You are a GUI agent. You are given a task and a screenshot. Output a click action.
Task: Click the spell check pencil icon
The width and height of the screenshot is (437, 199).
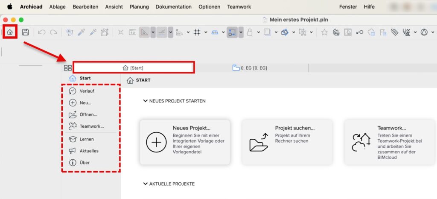(406, 32)
